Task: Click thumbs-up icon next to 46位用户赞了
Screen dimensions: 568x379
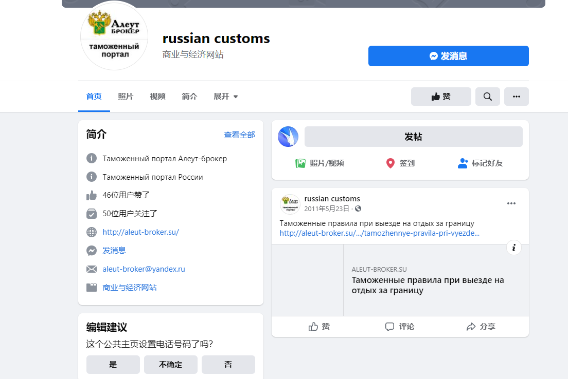Action: click(92, 195)
